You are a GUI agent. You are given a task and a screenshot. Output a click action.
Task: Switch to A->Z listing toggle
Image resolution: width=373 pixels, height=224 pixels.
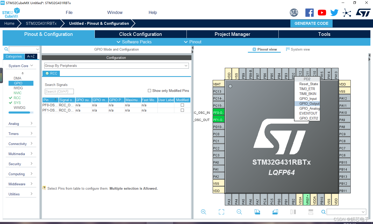[x=31, y=56]
